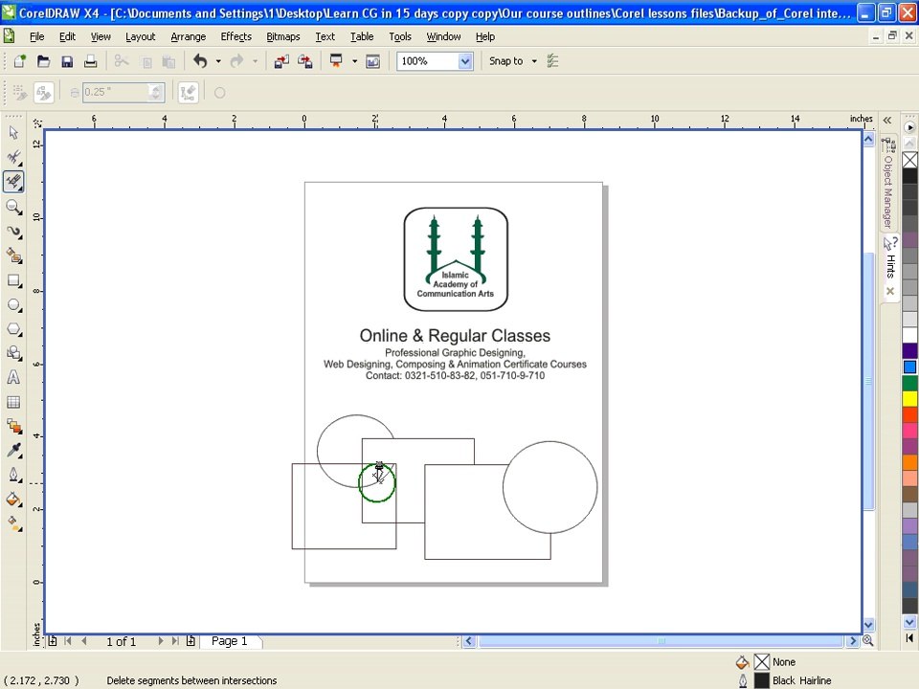Open the Table menu
Screen dimensions: 919x689
click(362, 36)
